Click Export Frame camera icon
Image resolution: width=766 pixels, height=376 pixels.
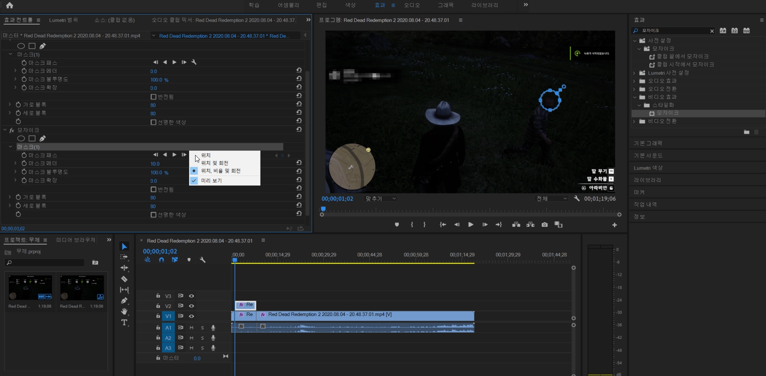coord(545,225)
